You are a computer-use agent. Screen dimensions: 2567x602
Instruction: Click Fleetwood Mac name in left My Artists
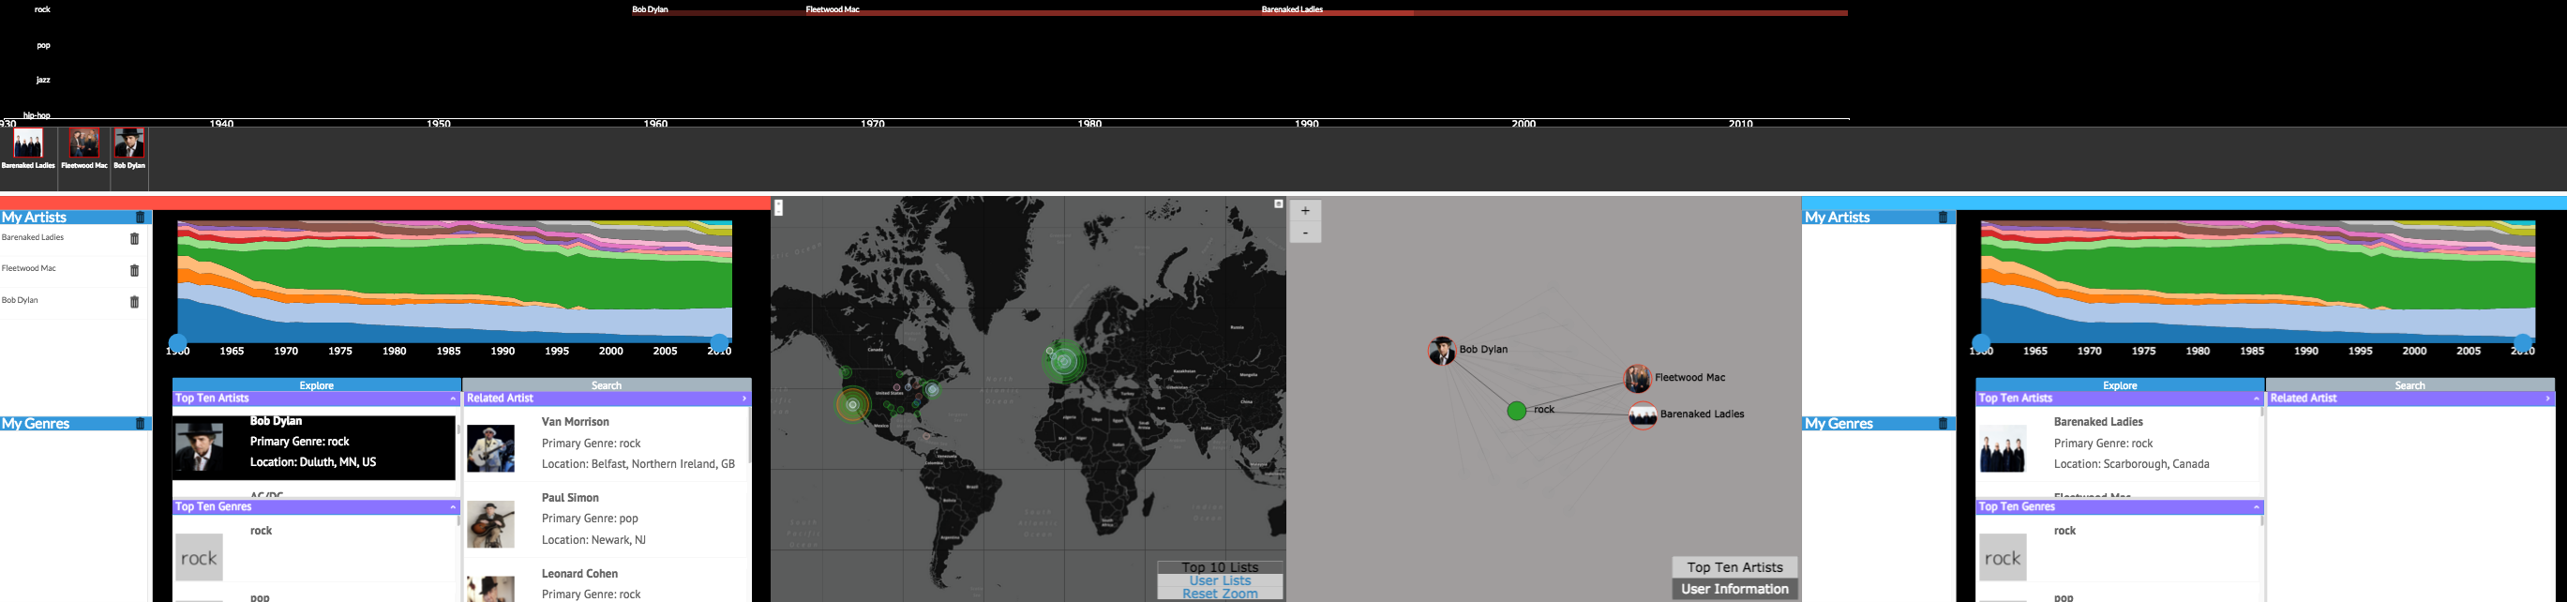tap(29, 269)
